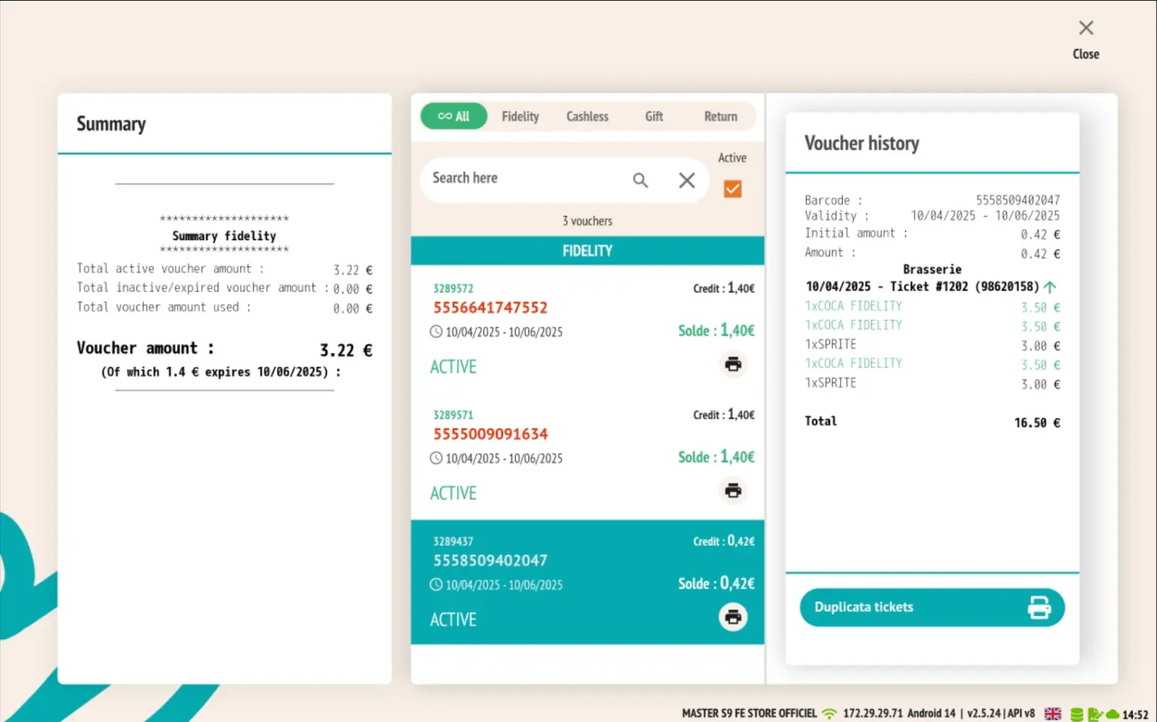Change language via UK flag icon

[x=1052, y=713]
